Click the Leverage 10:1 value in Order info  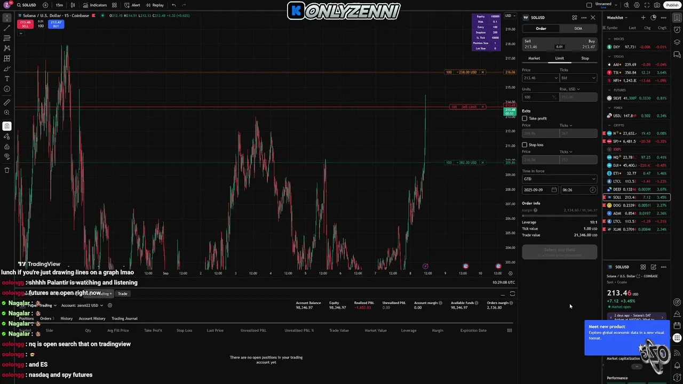click(x=593, y=222)
